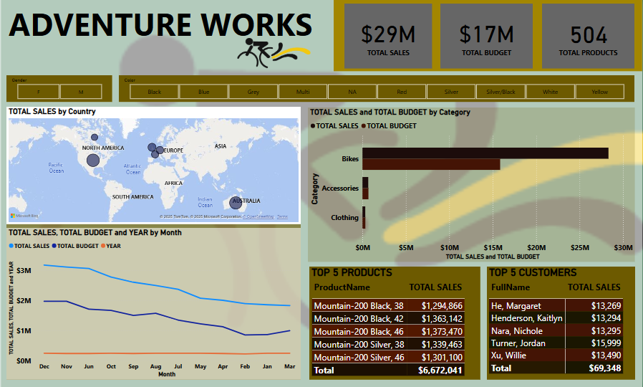Sort by FullName column header
The height and width of the screenshot is (387, 643).
pos(511,287)
